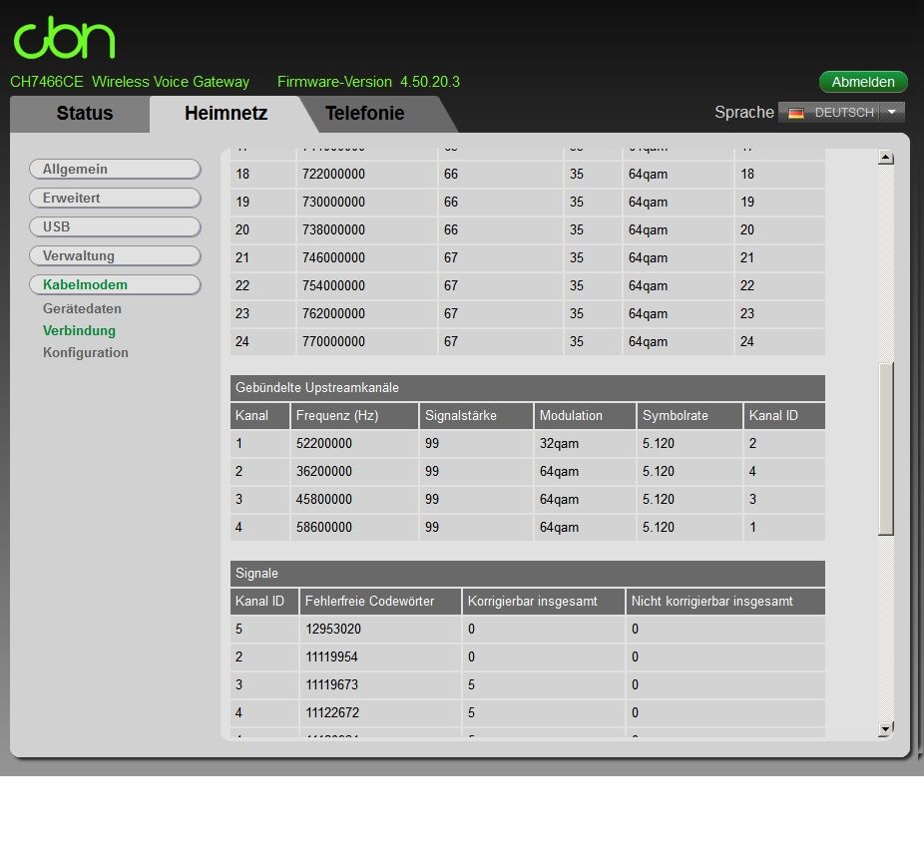Image resolution: width=924 pixels, height=863 pixels.
Task: Go to the Gerätedaten subpage
Action: [82, 308]
